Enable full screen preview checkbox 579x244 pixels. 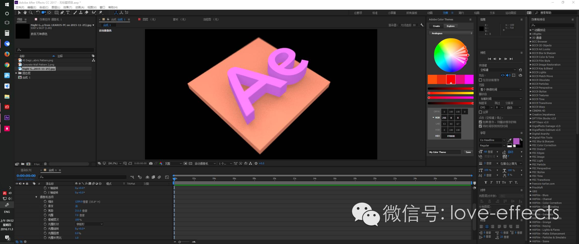click(480, 112)
